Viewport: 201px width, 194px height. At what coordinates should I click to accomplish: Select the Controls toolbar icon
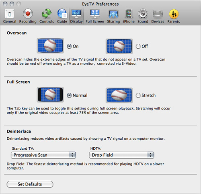[47, 16]
